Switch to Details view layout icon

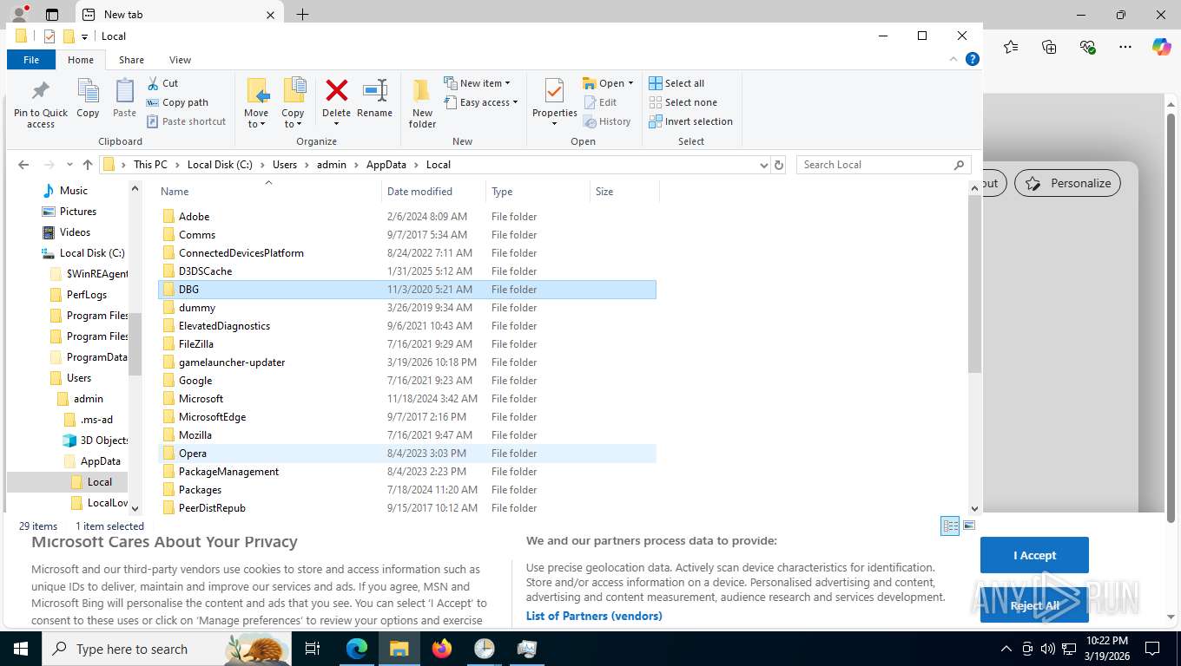pyautogui.click(x=950, y=526)
